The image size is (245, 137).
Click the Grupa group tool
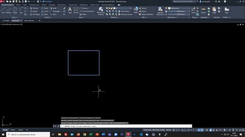pos(193,10)
